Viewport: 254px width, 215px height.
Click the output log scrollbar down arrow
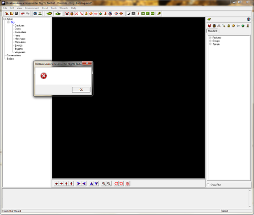tap(249, 206)
